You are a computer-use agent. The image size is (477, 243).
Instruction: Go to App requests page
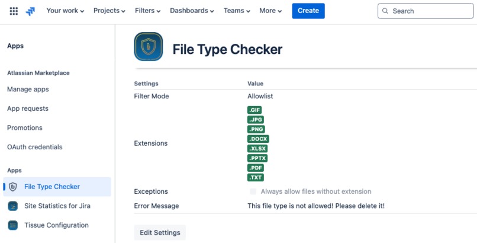click(x=28, y=108)
